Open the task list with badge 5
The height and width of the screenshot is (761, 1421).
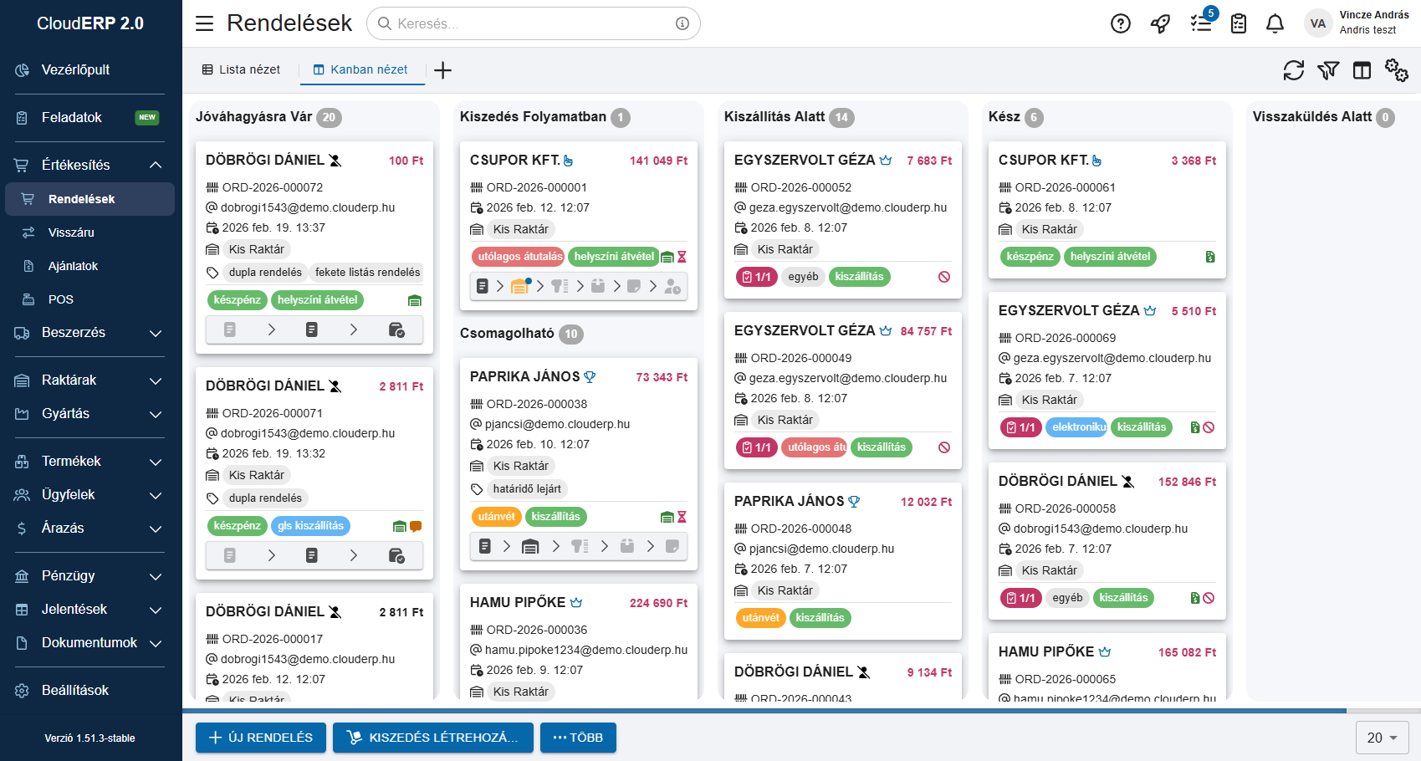pos(1201,23)
